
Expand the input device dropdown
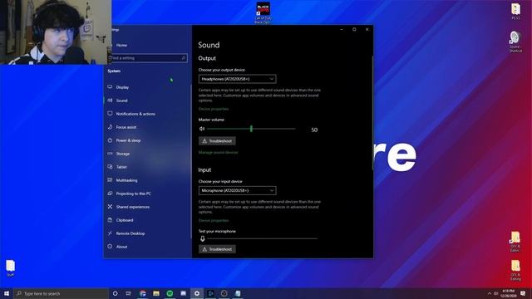(237, 190)
